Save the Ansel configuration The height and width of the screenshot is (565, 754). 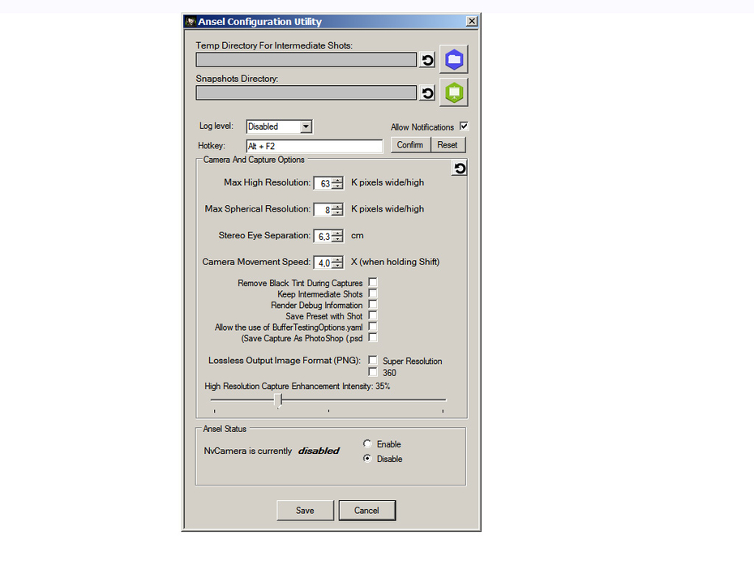[305, 510]
